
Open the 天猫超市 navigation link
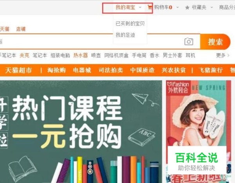(x=18, y=70)
